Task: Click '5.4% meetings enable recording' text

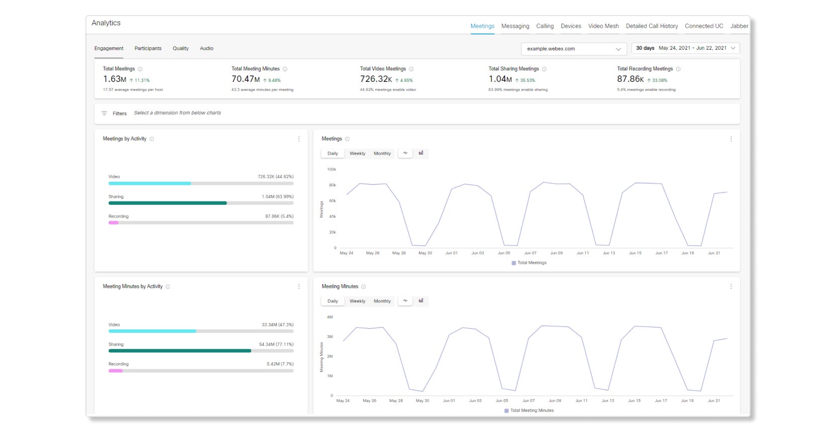Action: click(x=646, y=90)
